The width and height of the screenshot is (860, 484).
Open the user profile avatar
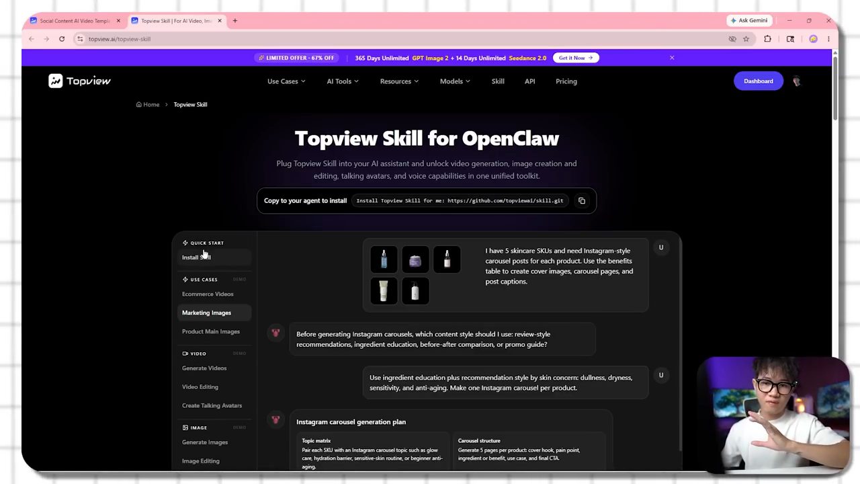pyautogui.click(x=796, y=81)
